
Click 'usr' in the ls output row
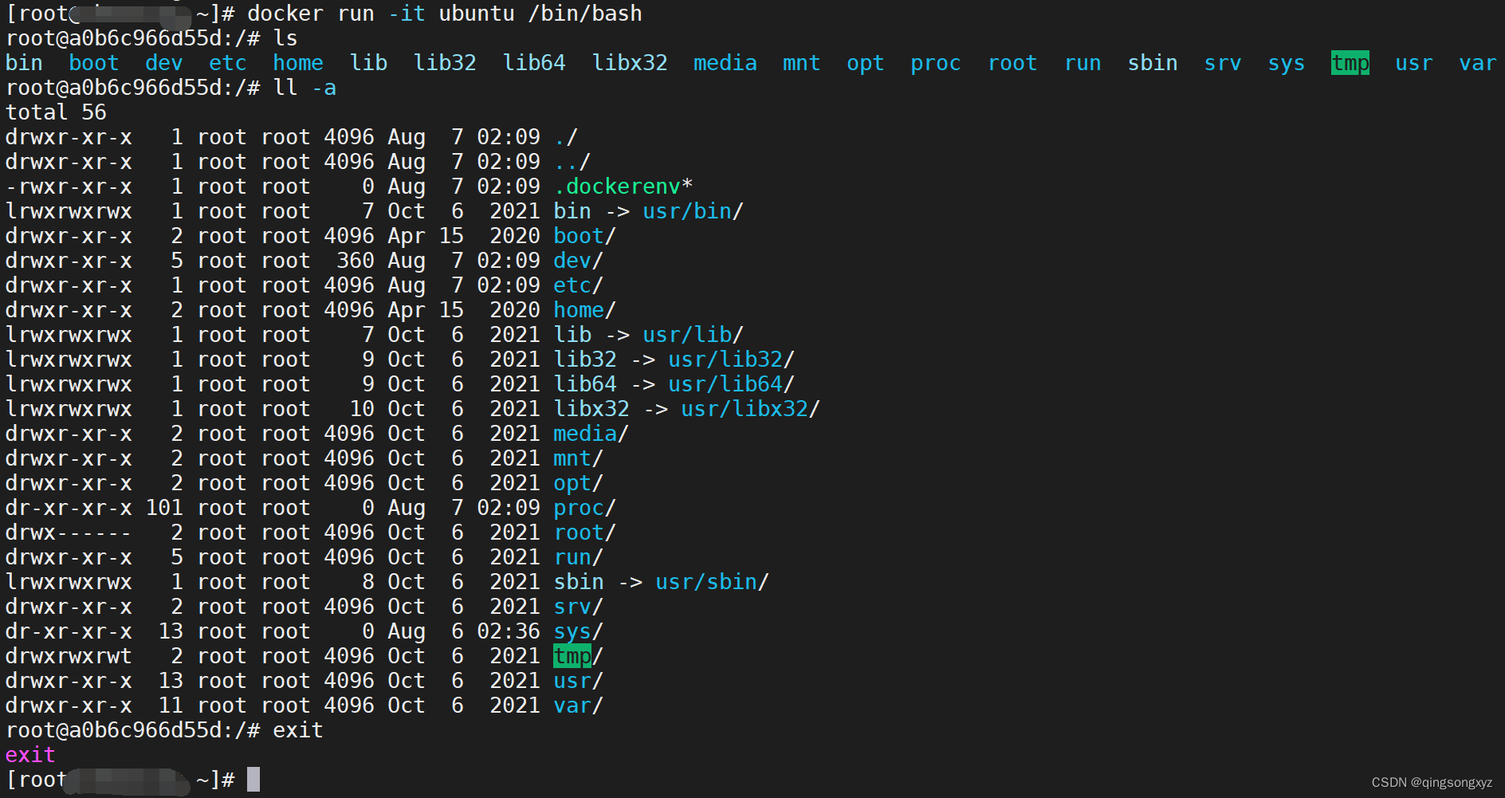click(1414, 63)
